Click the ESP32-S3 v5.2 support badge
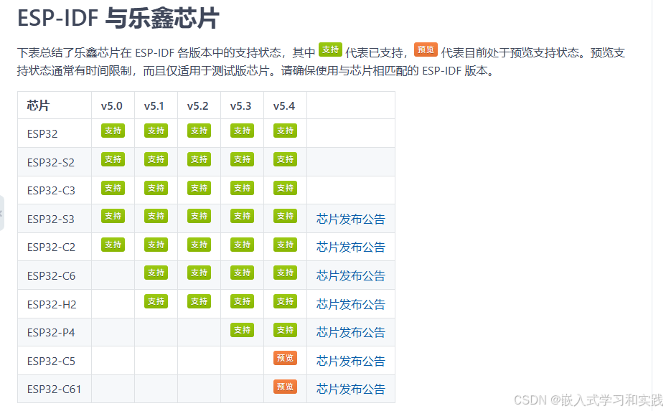The height and width of the screenshot is (411, 666). (199, 216)
